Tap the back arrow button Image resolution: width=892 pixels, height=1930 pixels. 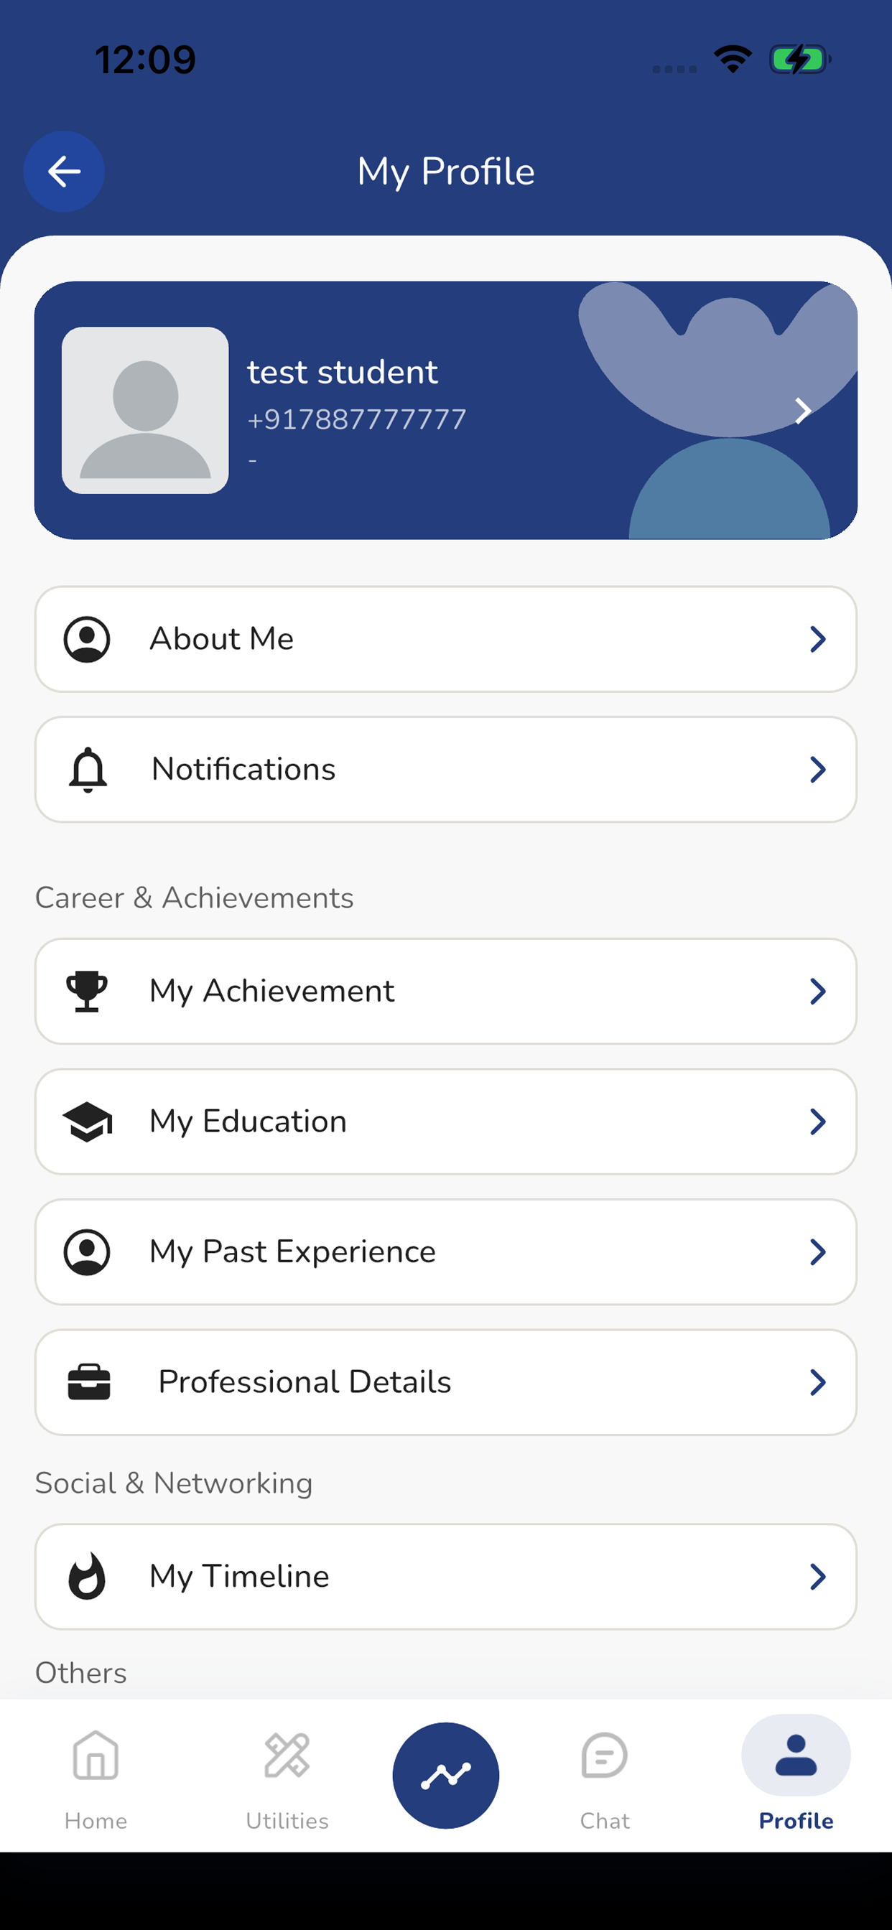click(64, 172)
